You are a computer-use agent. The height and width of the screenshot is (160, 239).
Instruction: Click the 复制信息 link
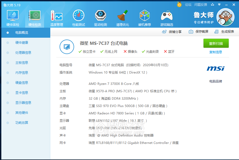[x=216, y=52]
